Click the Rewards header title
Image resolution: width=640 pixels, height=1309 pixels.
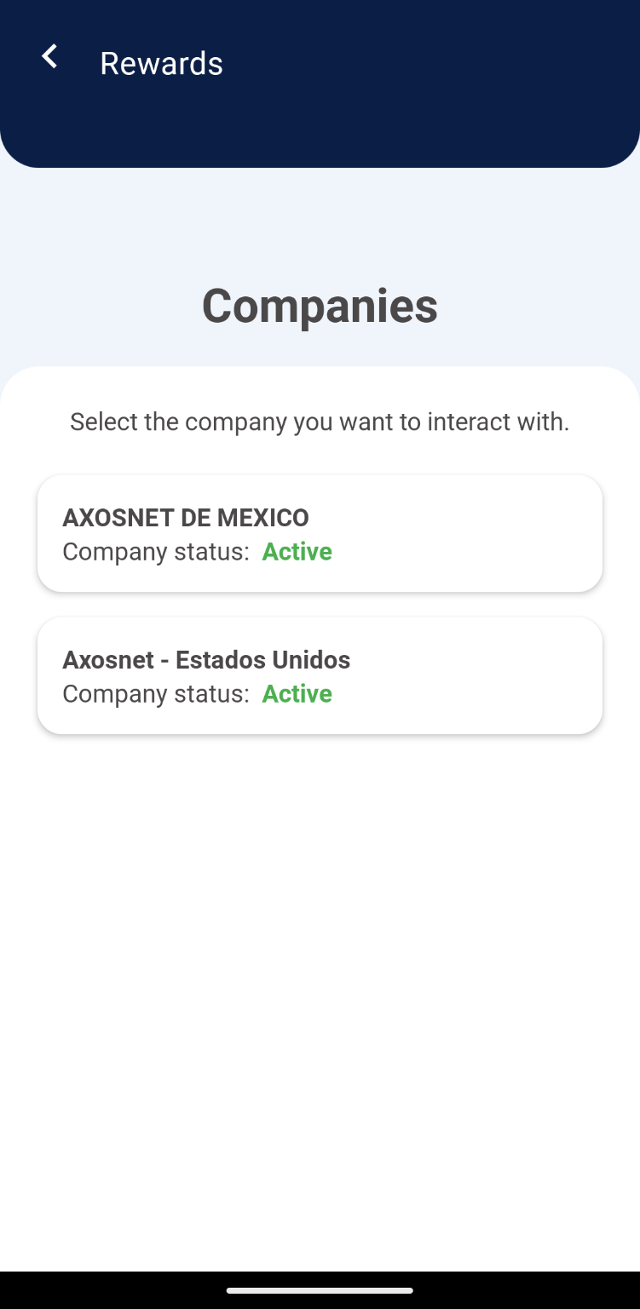(x=161, y=63)
